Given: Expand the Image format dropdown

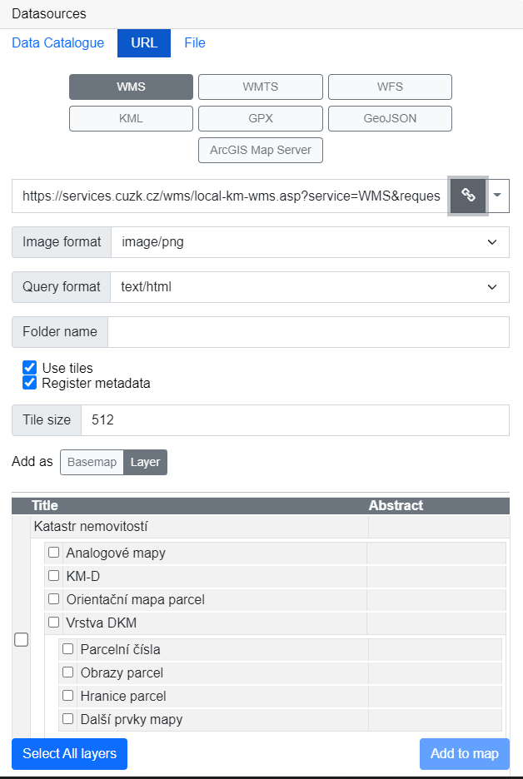Looking at the screenshot, I should click(309, 242).
